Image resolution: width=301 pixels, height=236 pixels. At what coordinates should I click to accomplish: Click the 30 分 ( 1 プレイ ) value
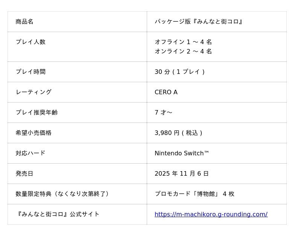click(179, 72)
